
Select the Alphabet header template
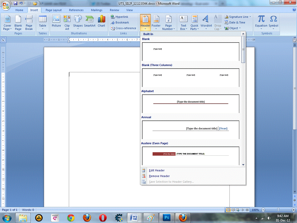[x=191, y=104]
